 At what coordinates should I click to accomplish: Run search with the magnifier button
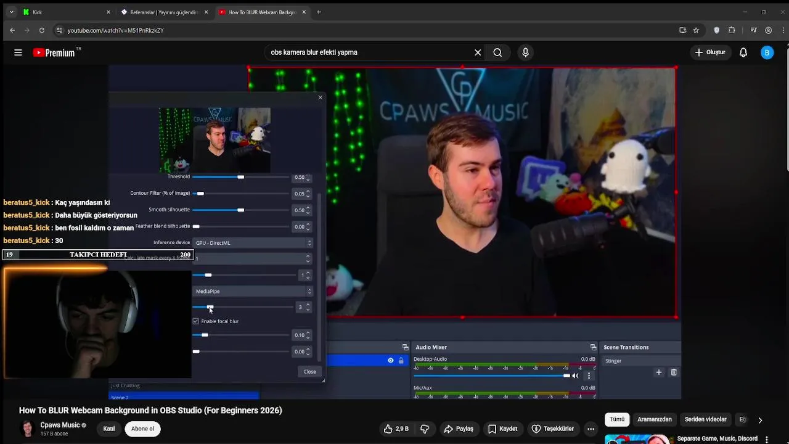pyautogui.click(x=497, y=52)
